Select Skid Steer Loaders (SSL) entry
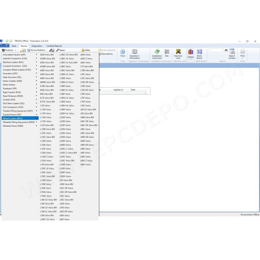The image size is (260, 260). click(20, 103)
